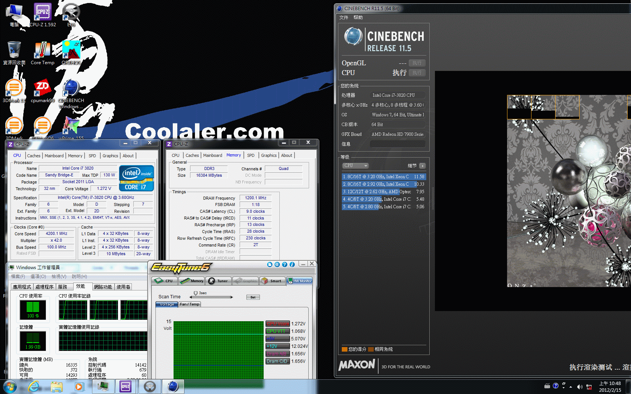Screen dimensions: 631x394
Task: Click the CPU Vcore voltage label
Action: (x=278, y=324)
